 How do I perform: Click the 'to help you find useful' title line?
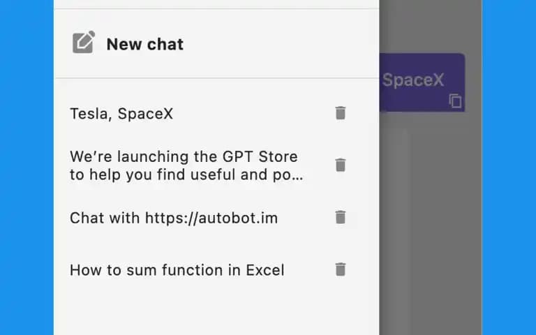186,174
